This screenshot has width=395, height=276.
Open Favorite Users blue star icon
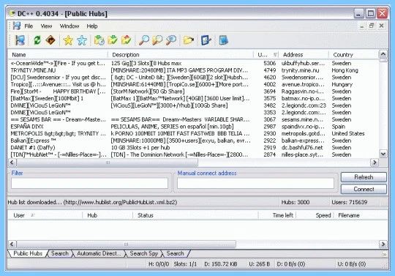82,40
